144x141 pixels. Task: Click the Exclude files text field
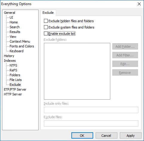91,123
